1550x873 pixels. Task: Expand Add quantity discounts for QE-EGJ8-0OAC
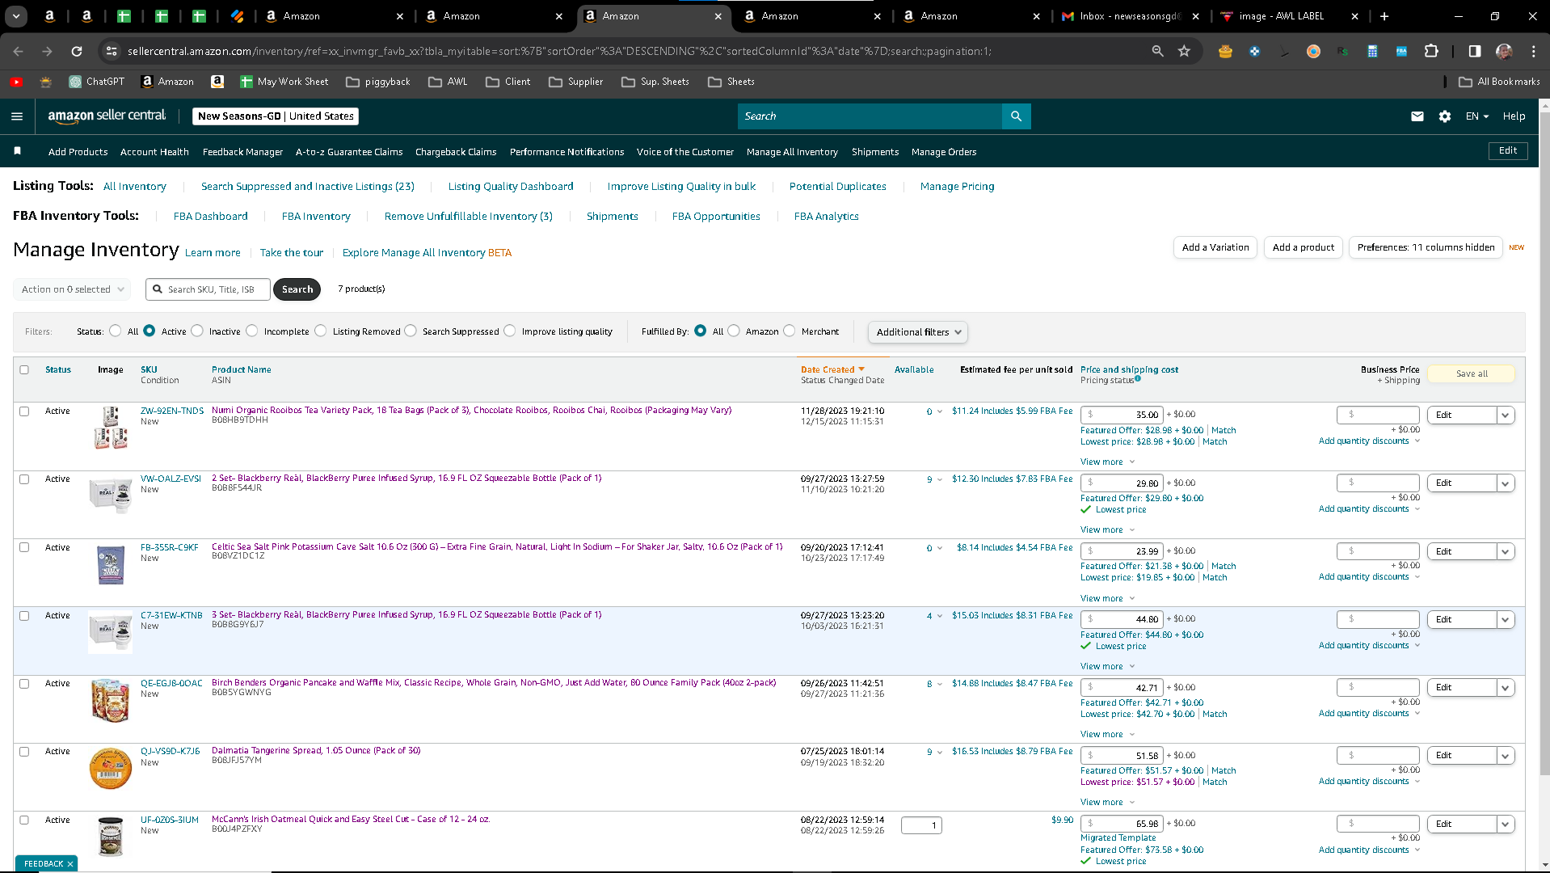click(1369, 713)
